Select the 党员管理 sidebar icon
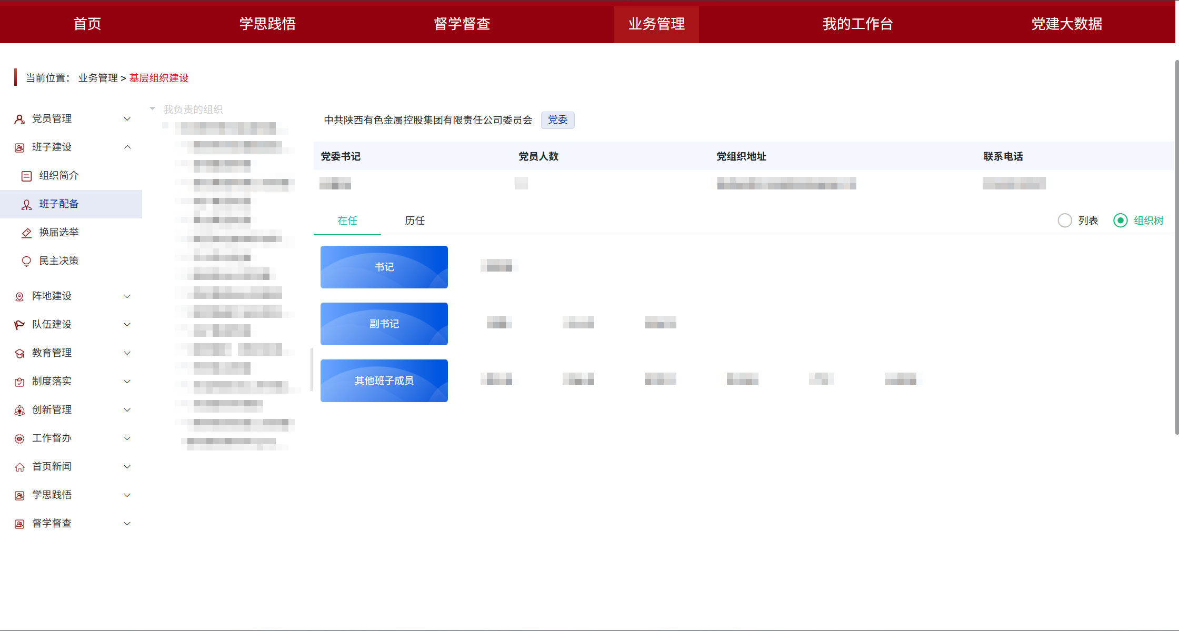Screen dimensions: 1179x631 coord(19,119)
